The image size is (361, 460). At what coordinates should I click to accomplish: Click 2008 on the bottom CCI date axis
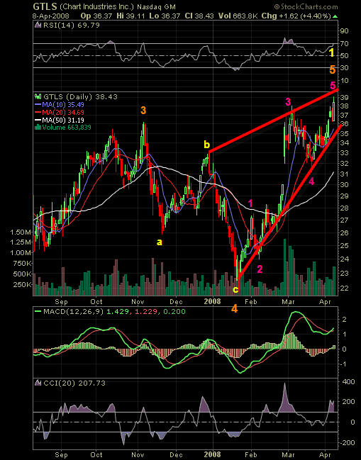pyautogui.click(x=213, y=455)
